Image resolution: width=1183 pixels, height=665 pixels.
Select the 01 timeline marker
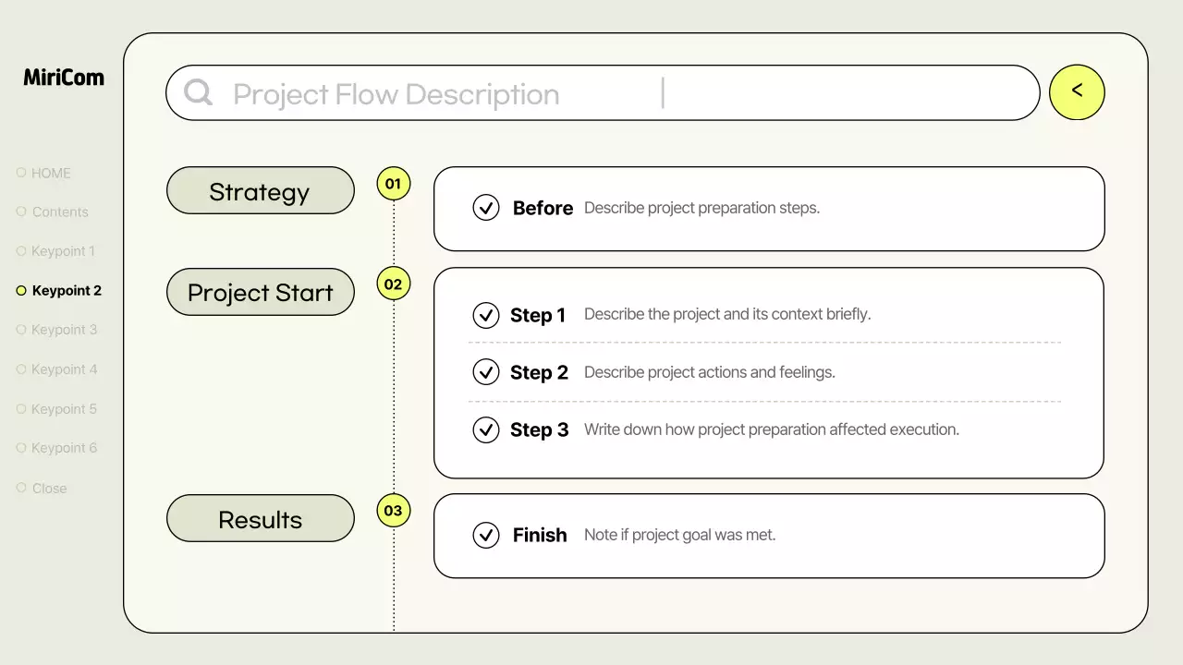[x=394, y=184]
